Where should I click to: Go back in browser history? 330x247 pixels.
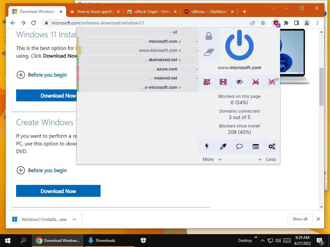coord(13,23)
